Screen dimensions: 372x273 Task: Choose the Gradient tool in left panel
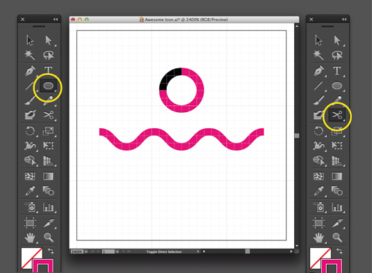click(48, 176)
